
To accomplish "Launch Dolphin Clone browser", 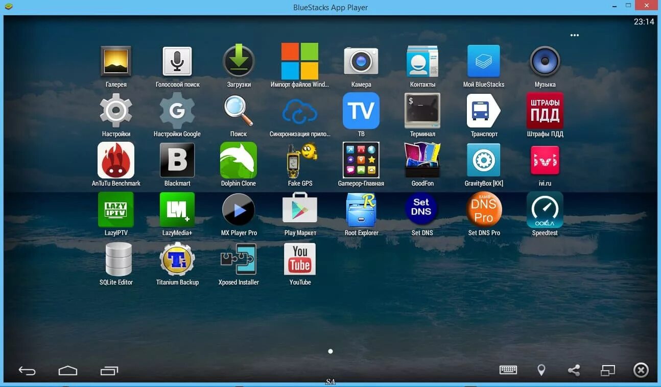I will point(239,160).
